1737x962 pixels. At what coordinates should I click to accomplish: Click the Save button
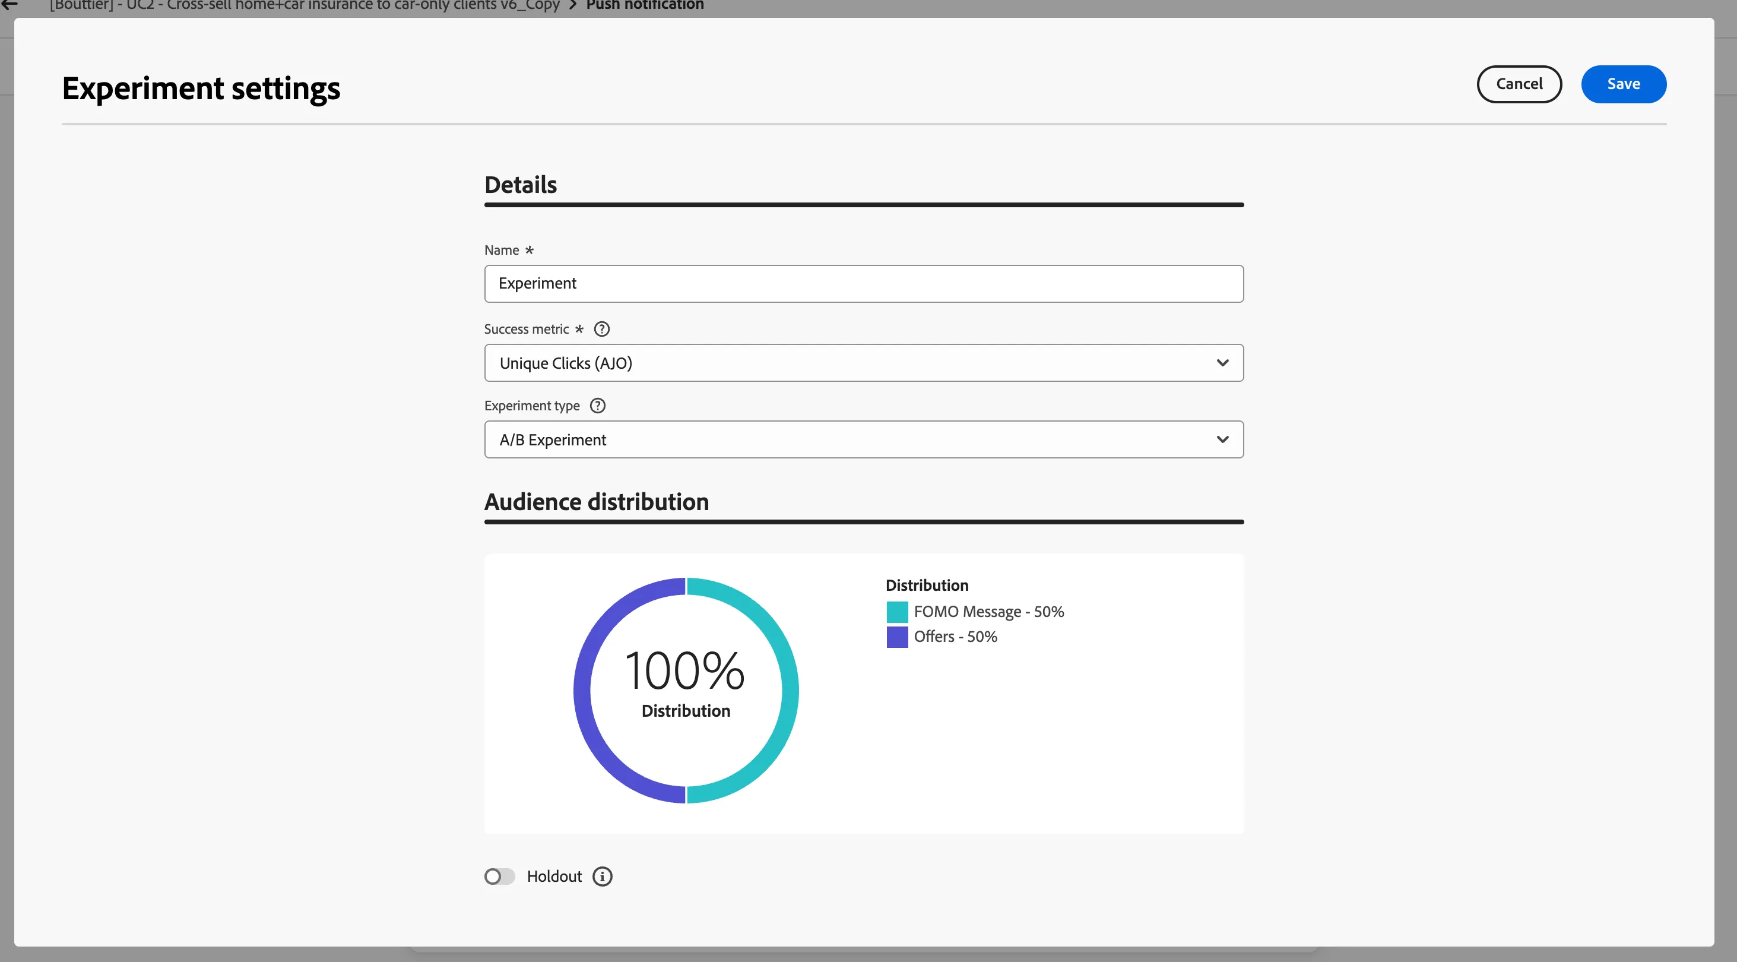pos(1623,84)
